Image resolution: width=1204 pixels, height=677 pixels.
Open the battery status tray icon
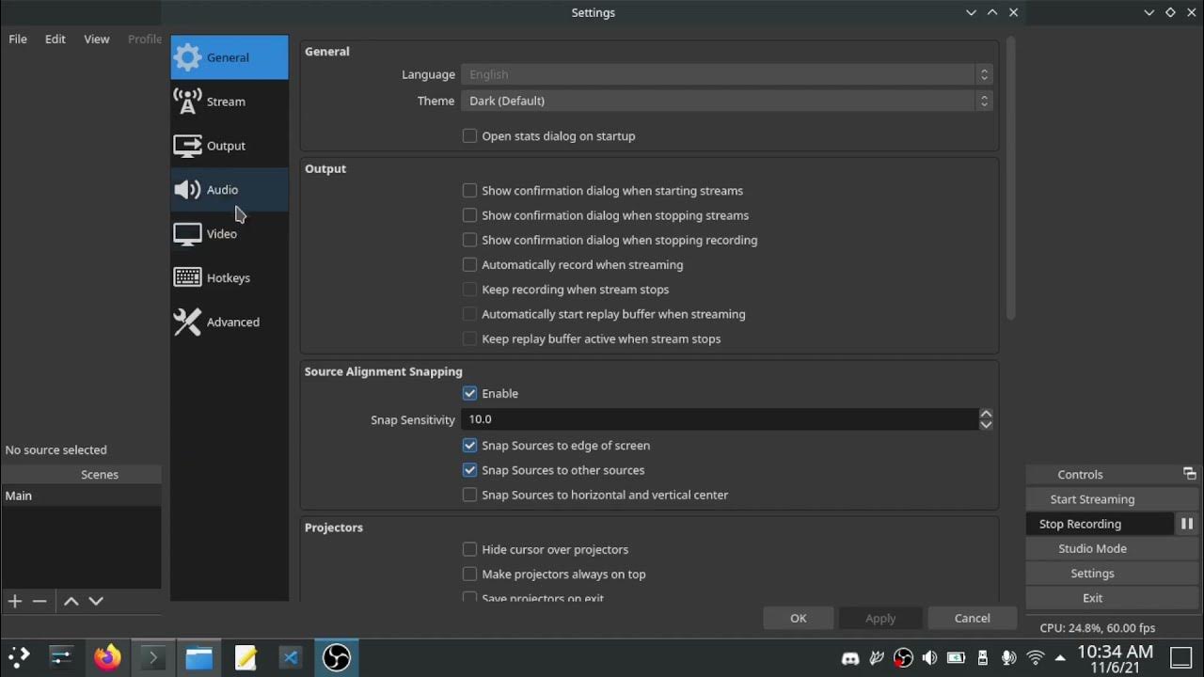[x=956, y=658]
